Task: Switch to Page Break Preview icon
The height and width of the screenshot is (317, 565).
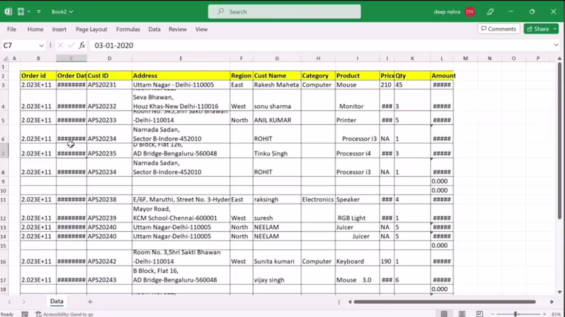Action: coord(480,314)
